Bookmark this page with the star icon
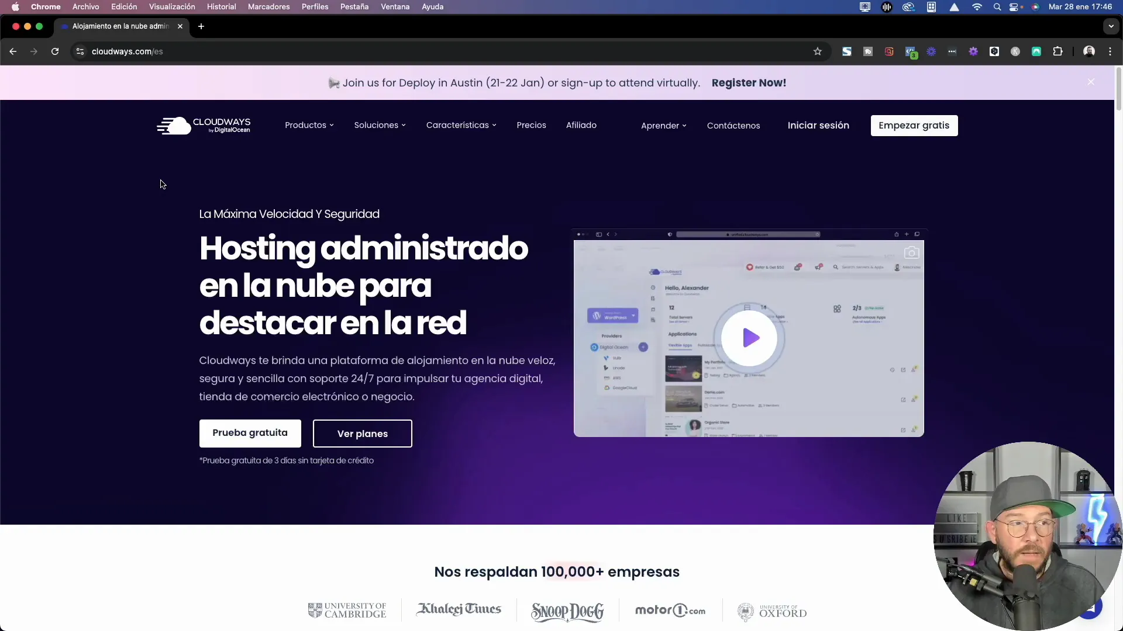 point(818,51)
